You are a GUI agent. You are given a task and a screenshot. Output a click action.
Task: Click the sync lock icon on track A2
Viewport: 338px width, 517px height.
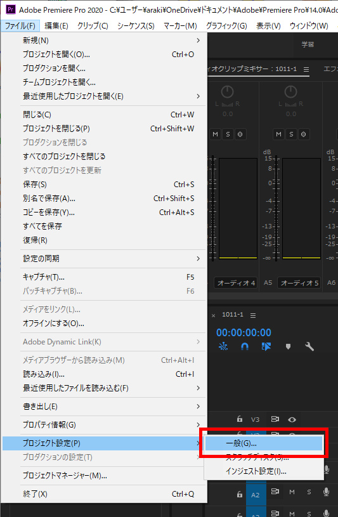(x=275, y=492)
